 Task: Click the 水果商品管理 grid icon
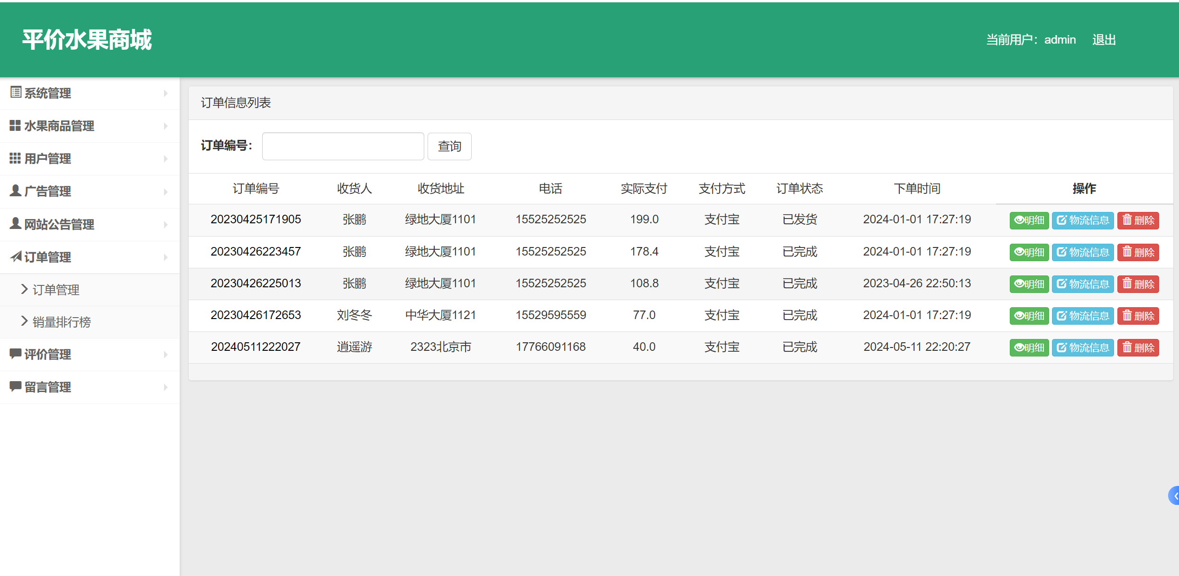[x=15, y=125]
